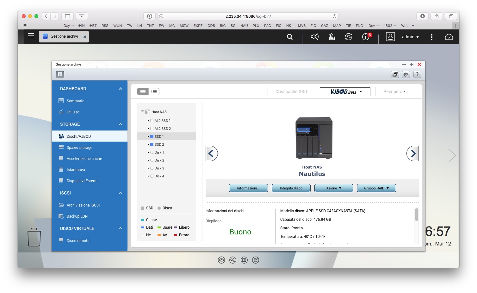
Task: Show next enclosure with right arrow
Action: [x=412, y=154]
